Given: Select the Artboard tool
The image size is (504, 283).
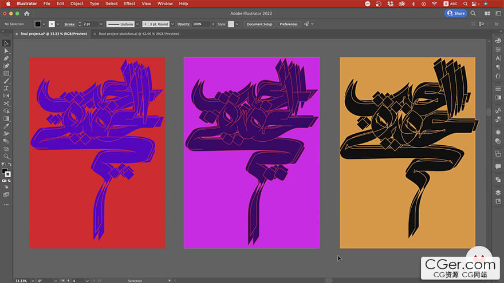Looking at the screenshot, I should coord(6,149).
